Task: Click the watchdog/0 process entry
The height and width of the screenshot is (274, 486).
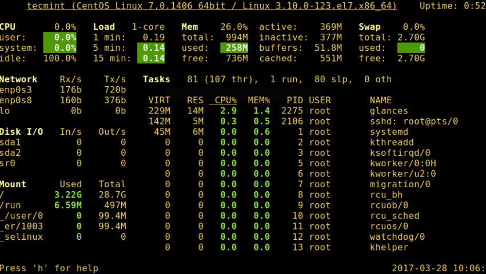Action: 397,236
